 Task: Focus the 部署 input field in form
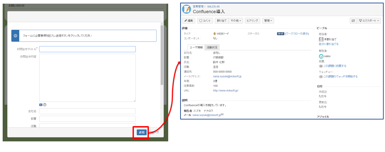tap(87, 119)
